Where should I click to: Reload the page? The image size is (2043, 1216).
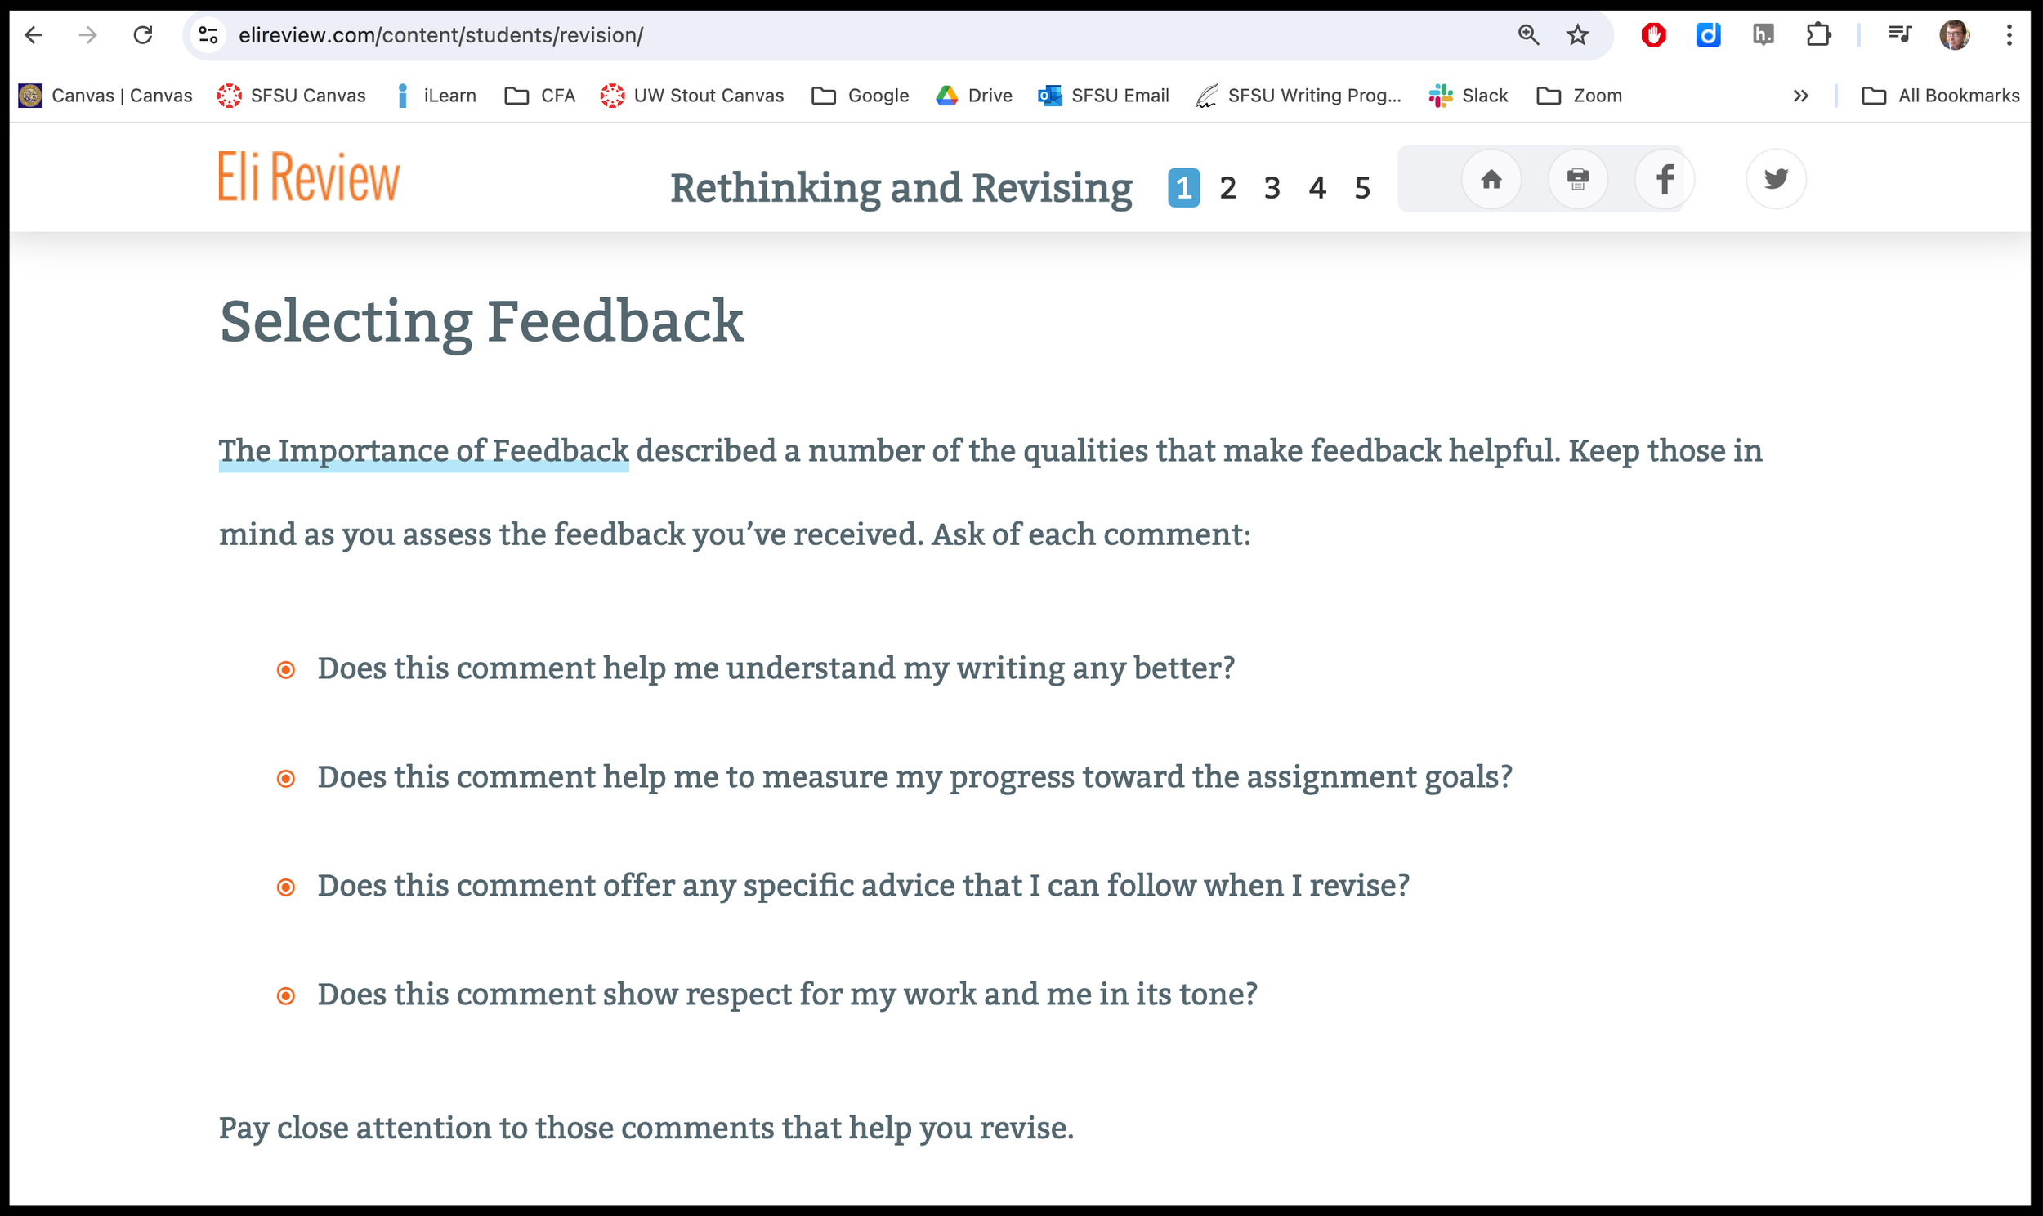(143, 35)
